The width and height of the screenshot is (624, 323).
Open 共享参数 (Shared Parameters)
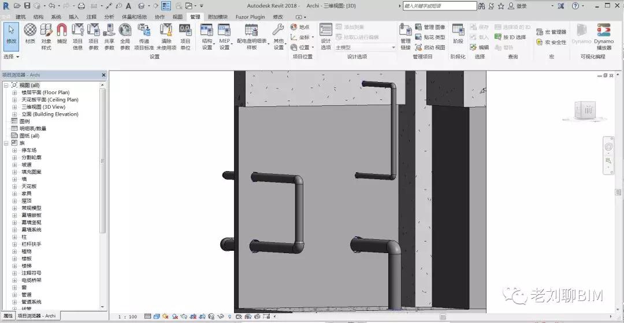click(x=109, y=36)
